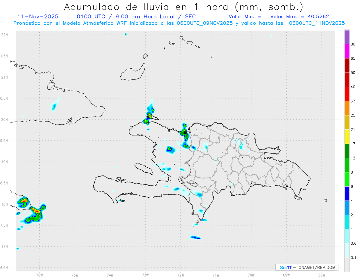
Task: Click the 19N latitude axis label
Action: coord(5,162)
